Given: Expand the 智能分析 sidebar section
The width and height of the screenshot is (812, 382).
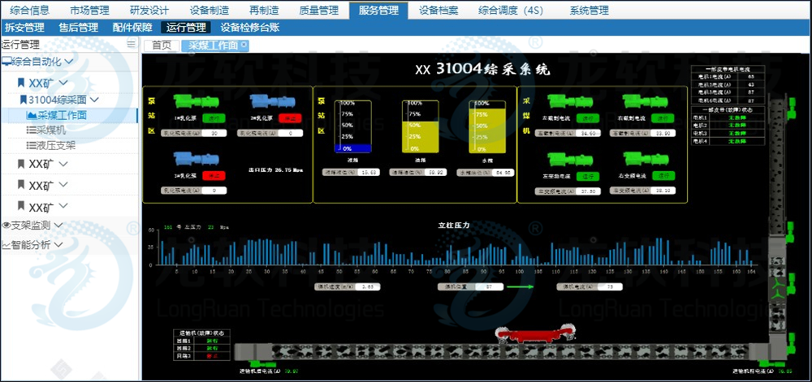Looking at the screenshot, I should pos(58,244).
